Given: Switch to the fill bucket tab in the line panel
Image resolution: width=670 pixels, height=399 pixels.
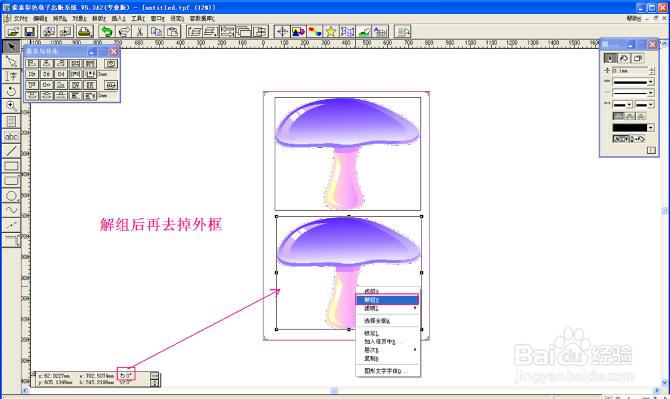Looking at the screenshot, I should (624, 58).
